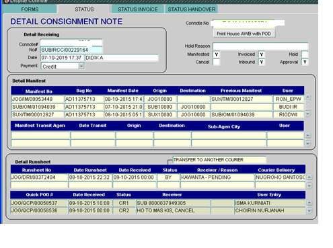Screen dimensions: 333x248
Task: Click scroll up arrow in Detail Runsheet table
Action: (309, 177)
